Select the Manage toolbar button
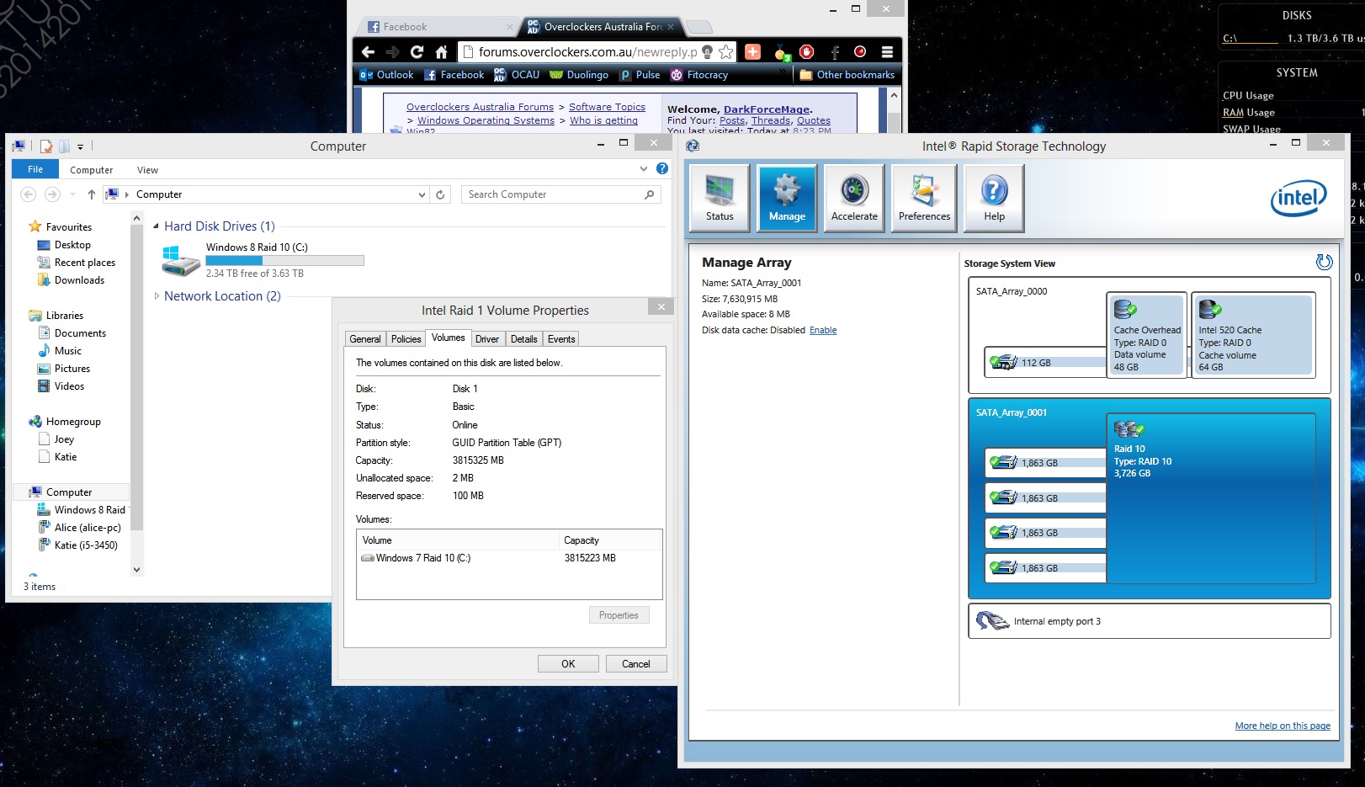This screenshot has width=1365, height=787. pyautogui.click(x=787, y=198)
